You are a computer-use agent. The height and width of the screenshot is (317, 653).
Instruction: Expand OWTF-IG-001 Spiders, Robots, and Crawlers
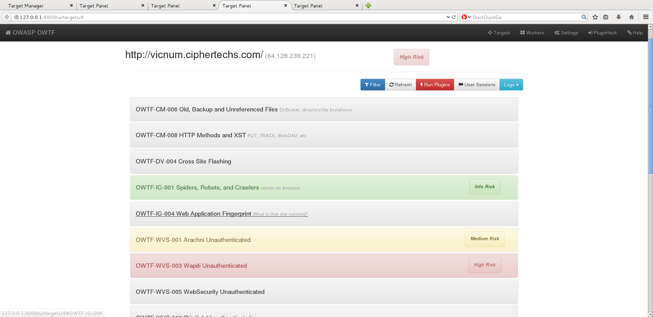click(x=324, y=187)
